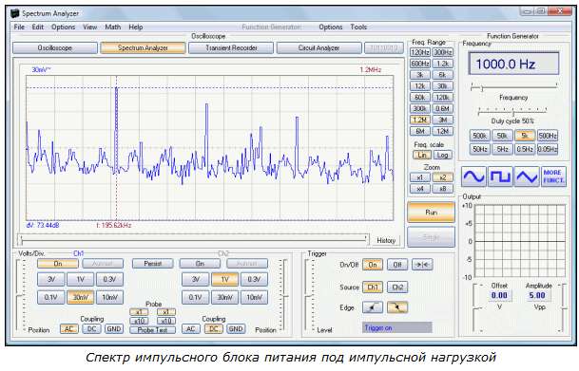The image size is (579, 371).
Task: Select generator range 0.05Hz
Action: pyautogui.click(x=548, y=149)
